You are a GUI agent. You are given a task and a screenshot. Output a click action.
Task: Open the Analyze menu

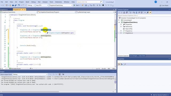45,2
